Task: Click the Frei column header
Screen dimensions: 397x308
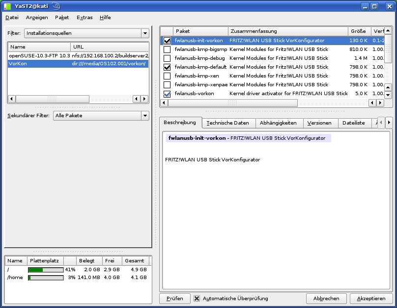Action: tap(112, 261)
